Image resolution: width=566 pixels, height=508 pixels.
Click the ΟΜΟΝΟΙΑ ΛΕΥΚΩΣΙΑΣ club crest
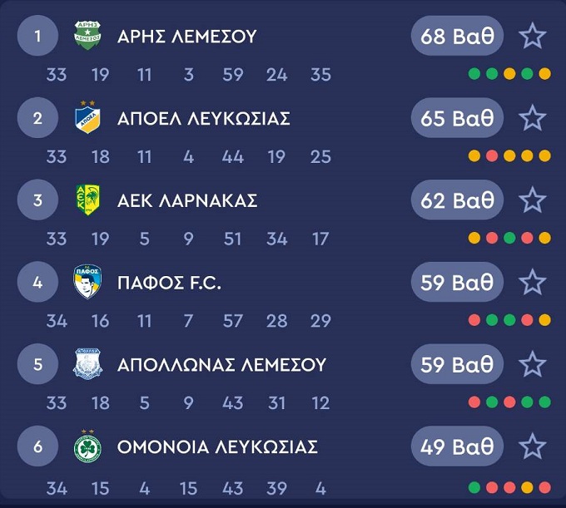click(x=87, y=446)
